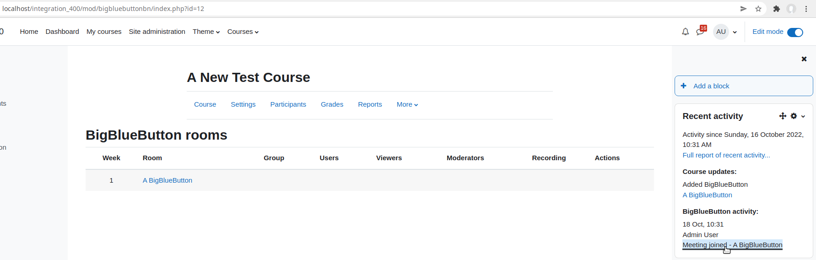
Task: Open Recent activity block gear menu
Action: [x=794, y=116]
